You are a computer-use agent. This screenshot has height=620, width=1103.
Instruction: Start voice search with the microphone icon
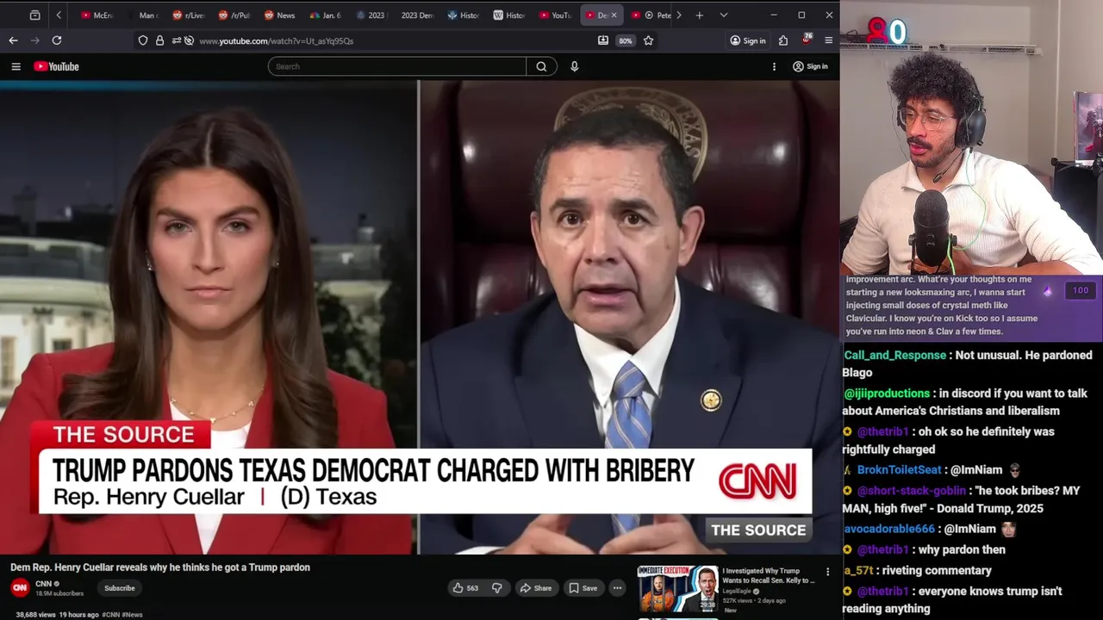point(575,66)
